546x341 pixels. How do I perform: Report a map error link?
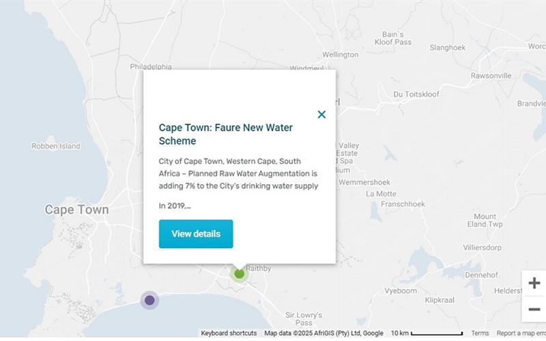[x=521, y=333]
